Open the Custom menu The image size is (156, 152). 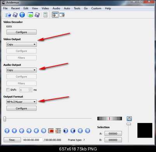(x=96, y=9)
